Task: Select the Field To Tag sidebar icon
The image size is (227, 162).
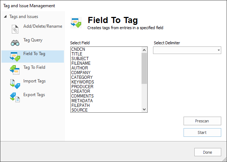Action: 15,57
